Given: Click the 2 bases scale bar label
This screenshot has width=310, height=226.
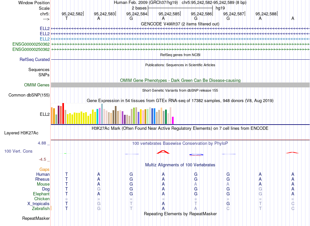Looking at the screenshot, I should [139, 8].
